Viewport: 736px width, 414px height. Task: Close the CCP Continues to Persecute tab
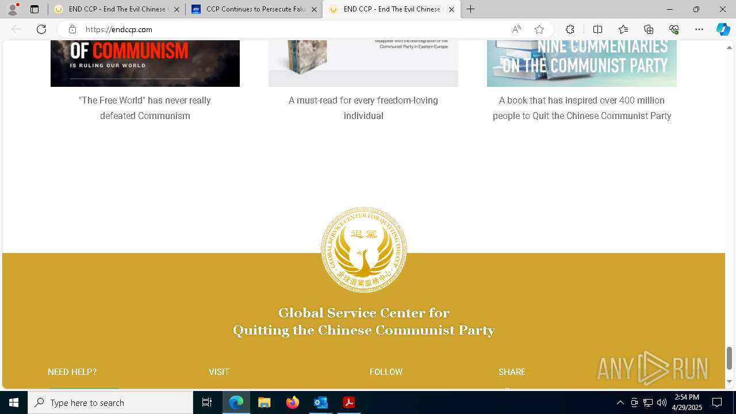tap(314, 9)
